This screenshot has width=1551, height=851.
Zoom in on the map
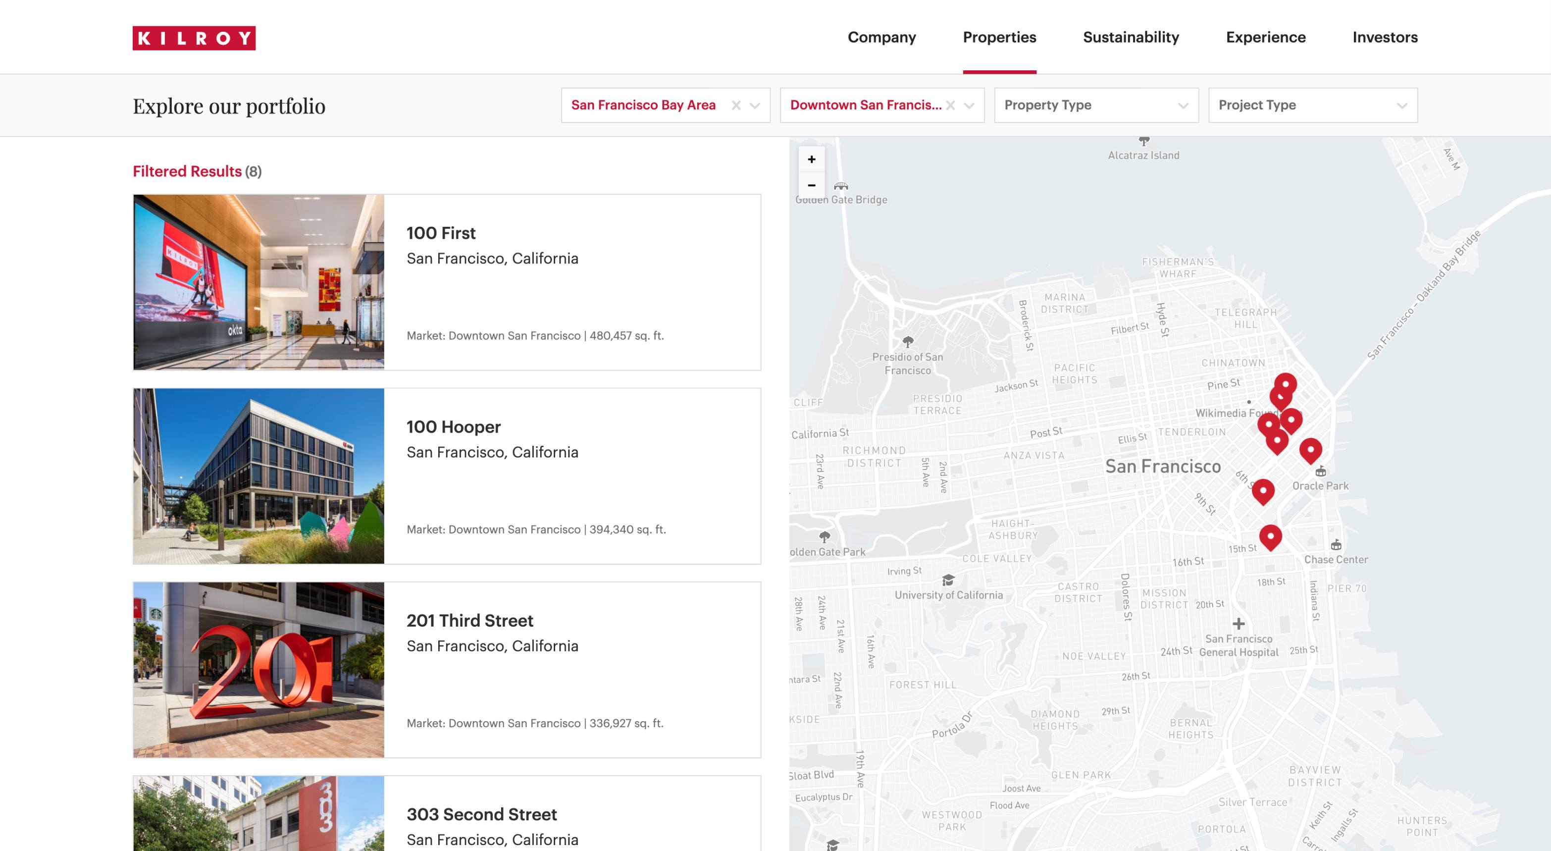point(811,160)
